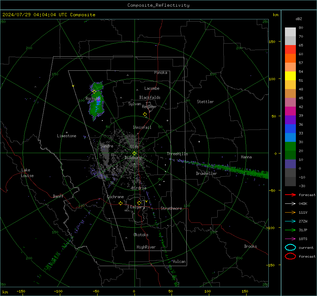The width and height of the screenshot is (317, 296).
Task: Click the Brooks map label
Action: (x=250, y=246)
